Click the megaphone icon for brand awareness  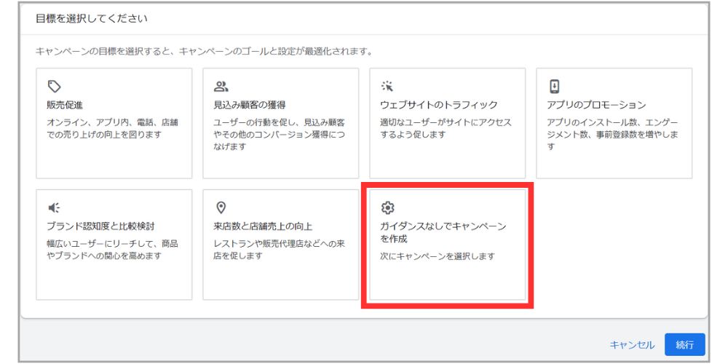coord(54,207)
